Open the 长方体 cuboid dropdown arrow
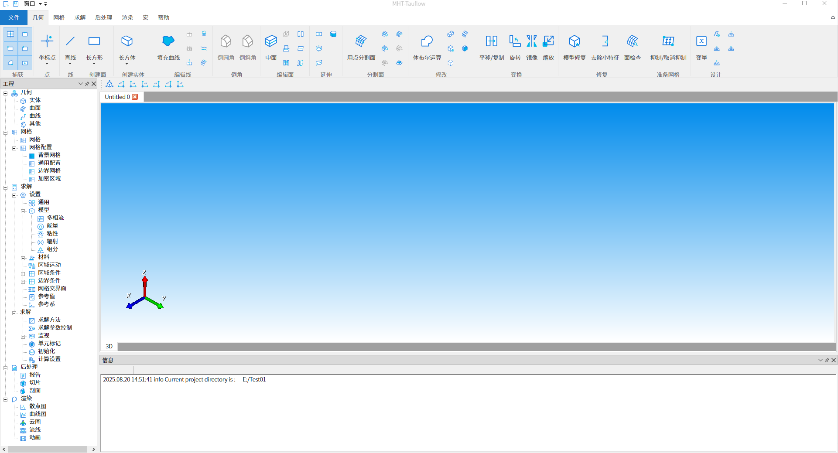The image size is (838, 453). coord(127,64)
